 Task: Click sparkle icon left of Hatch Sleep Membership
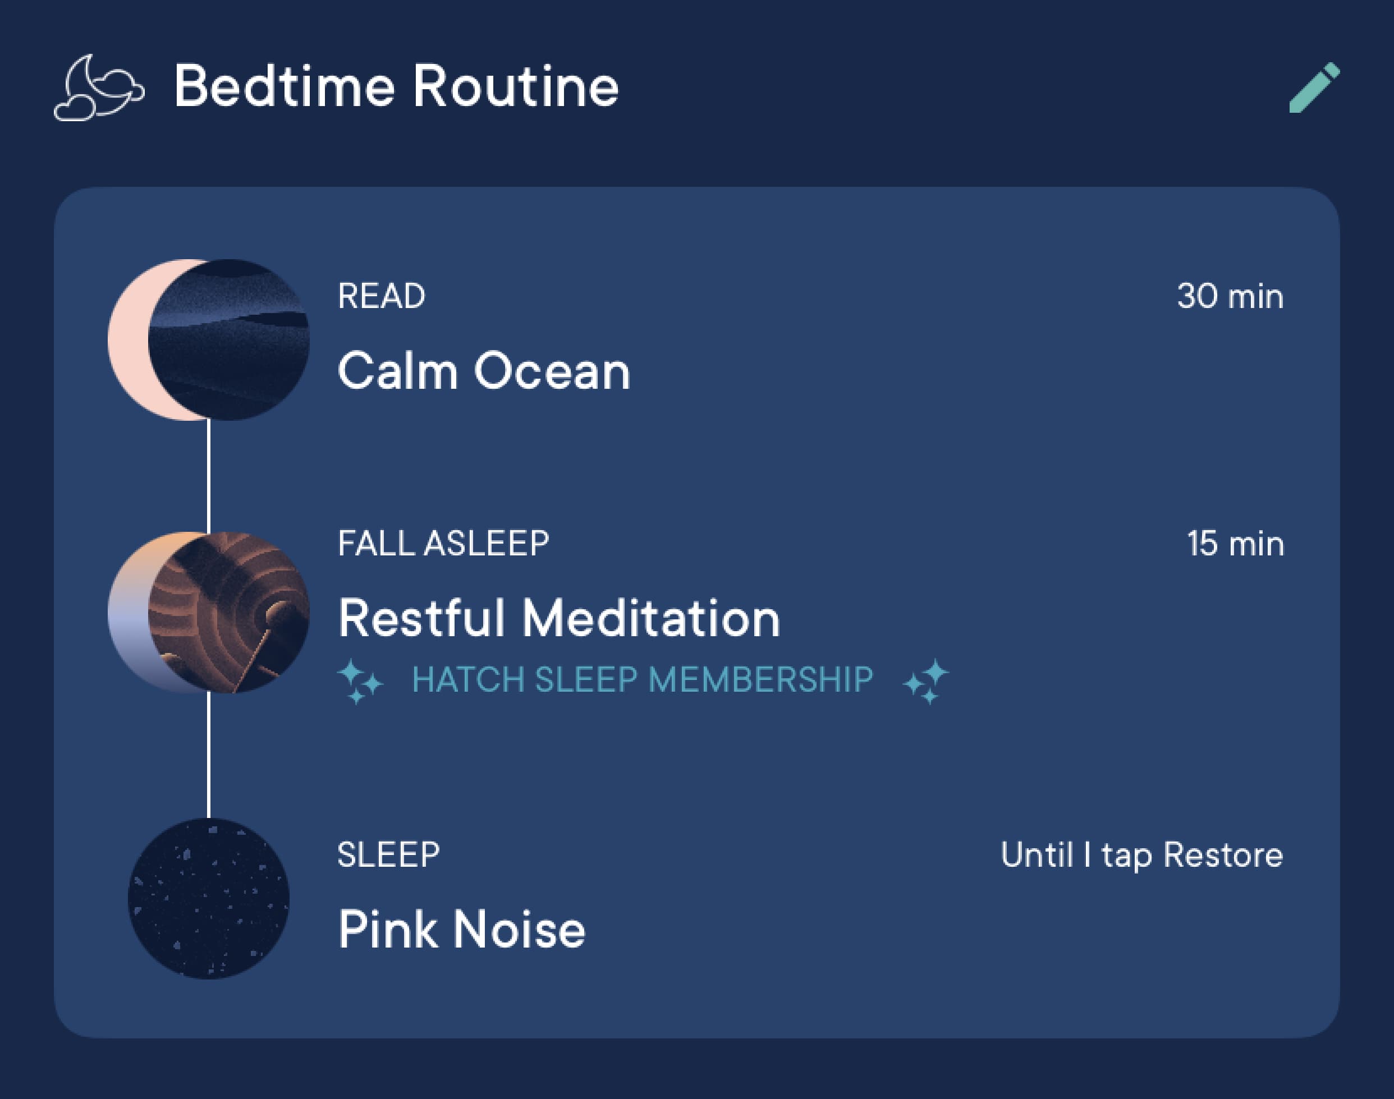(360, 682)
